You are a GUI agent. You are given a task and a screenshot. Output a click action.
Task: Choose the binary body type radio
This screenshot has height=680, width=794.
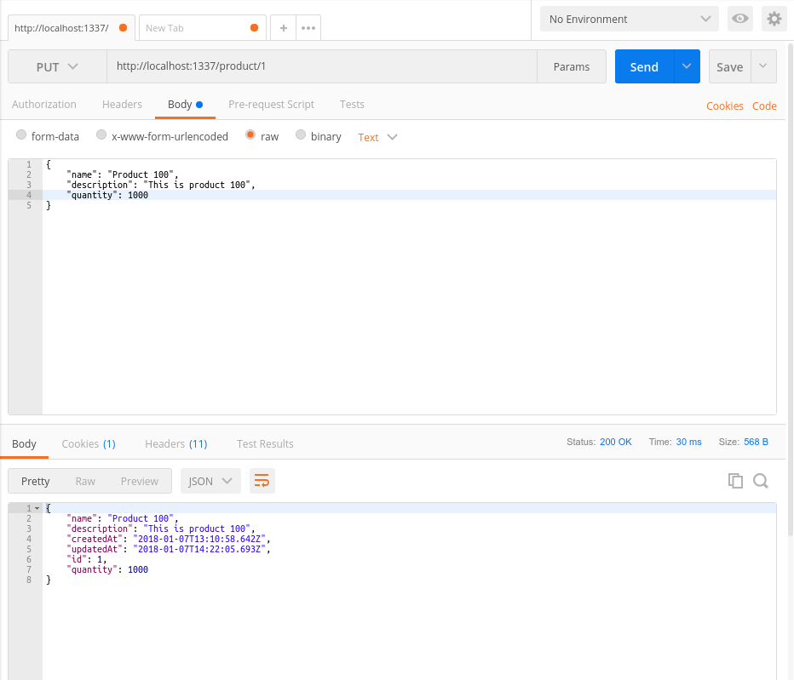pyautogui.click(x=301, y=135)
